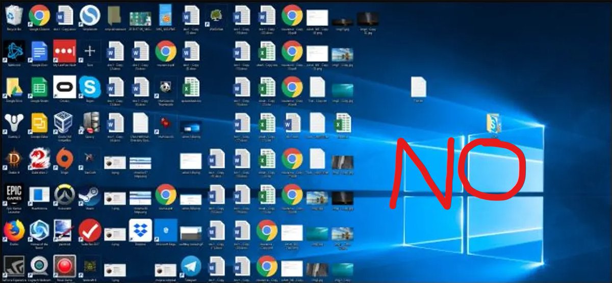Image resolution: width=612 pixels, height=283 pixels.
Task: Launch the Skype shortcut
Action: [89, 87]
